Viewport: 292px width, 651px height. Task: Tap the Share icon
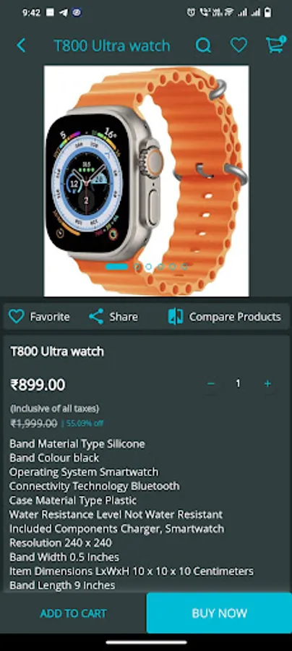click(96, 317)
